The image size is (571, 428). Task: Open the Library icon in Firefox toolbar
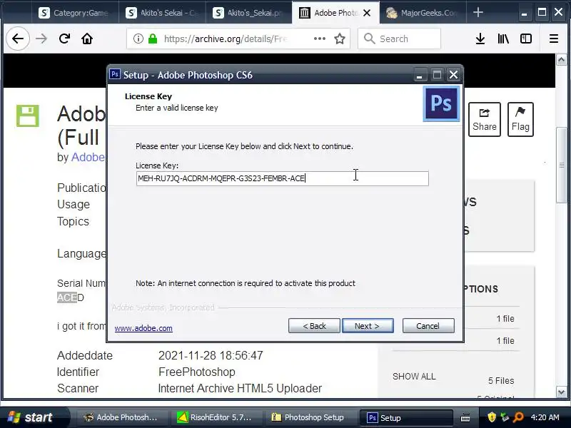[x=503, y=39]
